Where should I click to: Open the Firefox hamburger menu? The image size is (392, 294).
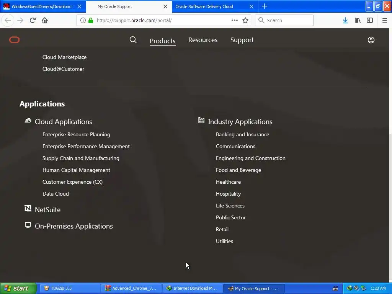tap(385, 20)
